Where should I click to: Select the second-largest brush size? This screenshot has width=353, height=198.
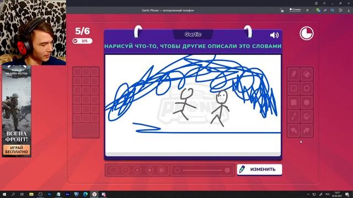(x=149, y=170)
